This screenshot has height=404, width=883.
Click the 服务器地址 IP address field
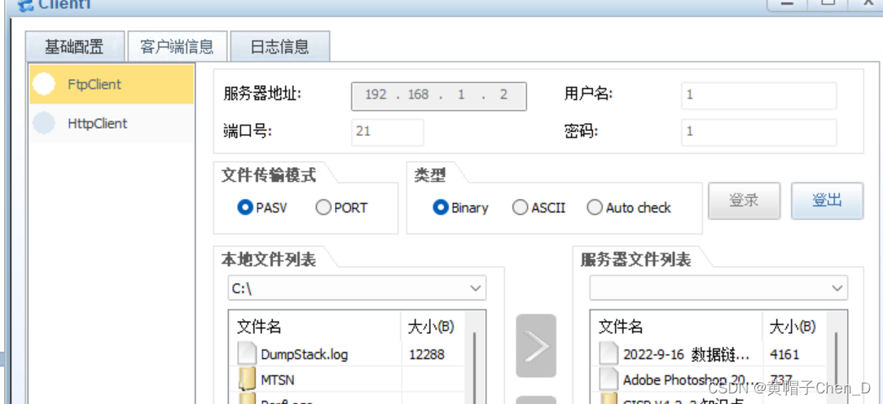[439, 96]
